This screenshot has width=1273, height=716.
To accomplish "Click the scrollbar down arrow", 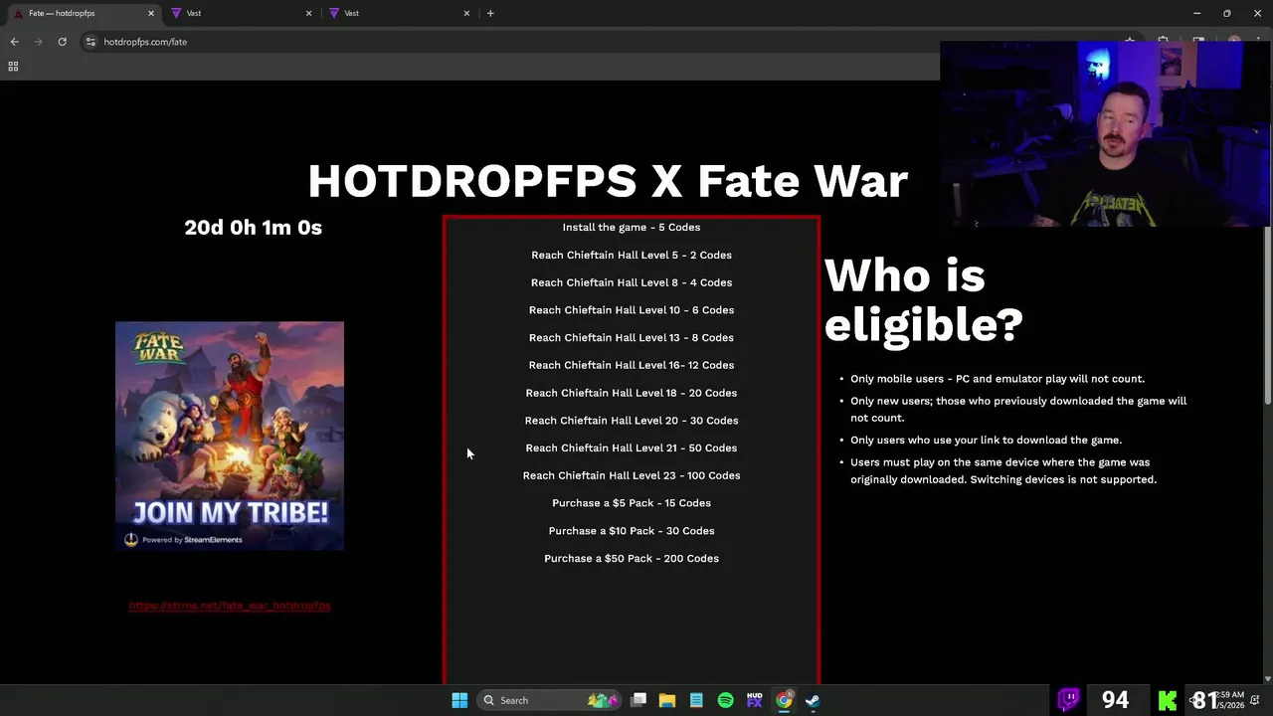I will [x=1267, y=679].
